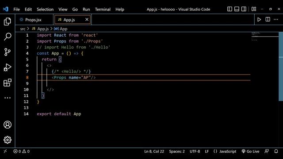Toggle the bottom panel layout
The image size is (283, 159).
pos(237,9)
